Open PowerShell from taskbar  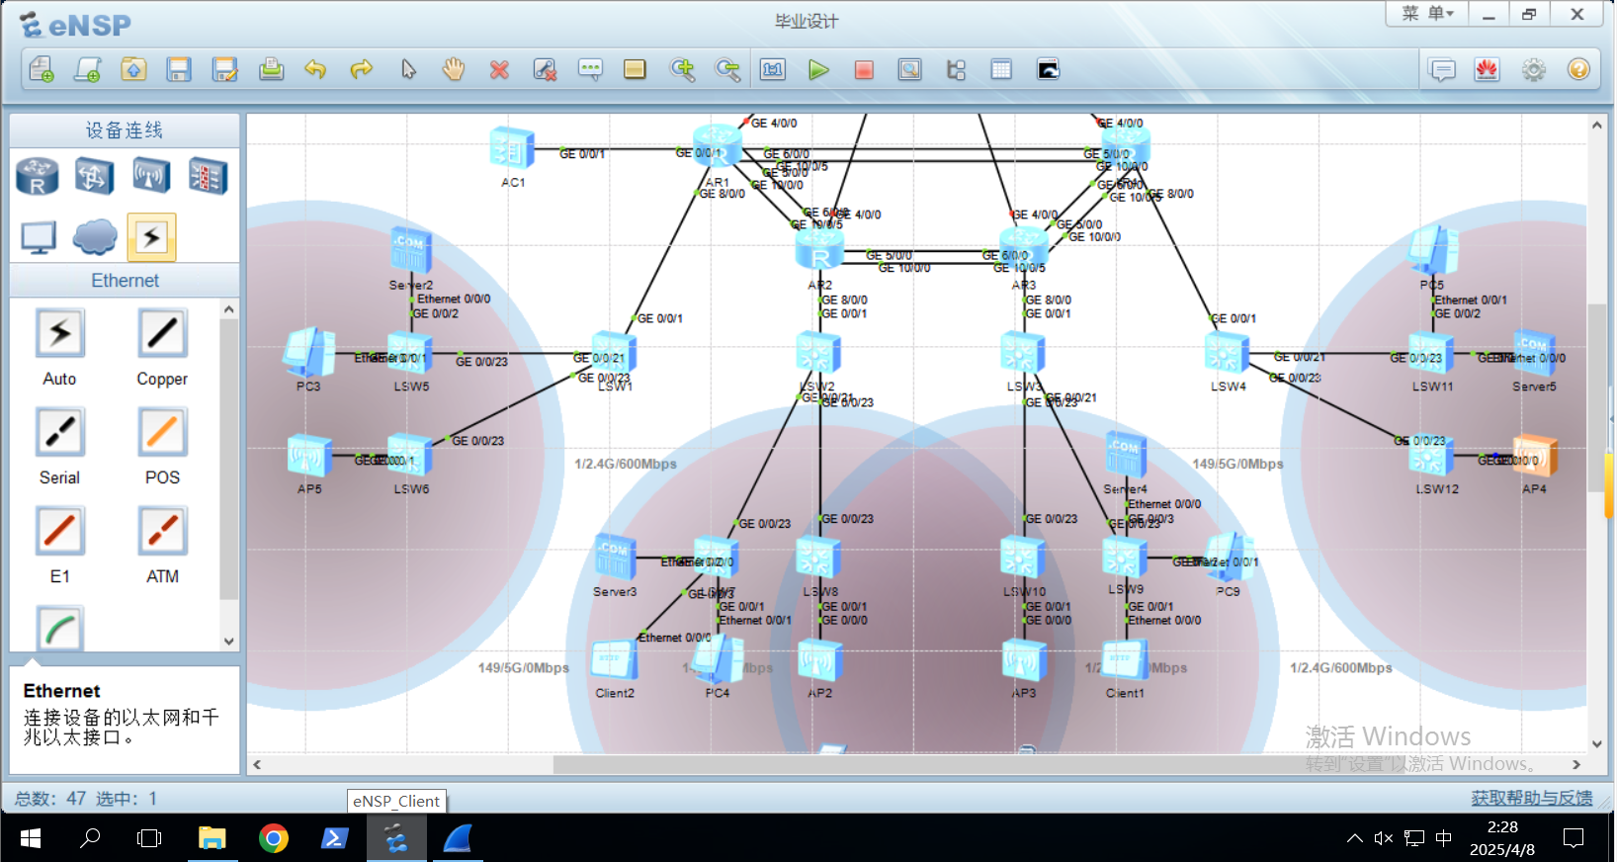(x=334, y=838)
